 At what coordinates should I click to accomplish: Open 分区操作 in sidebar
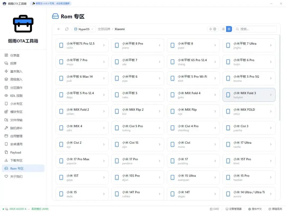[x=23, y=87]
